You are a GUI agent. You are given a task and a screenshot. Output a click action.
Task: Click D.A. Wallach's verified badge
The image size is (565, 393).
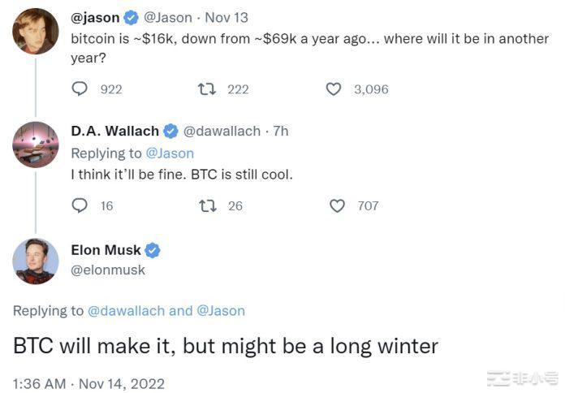[171, 131]
